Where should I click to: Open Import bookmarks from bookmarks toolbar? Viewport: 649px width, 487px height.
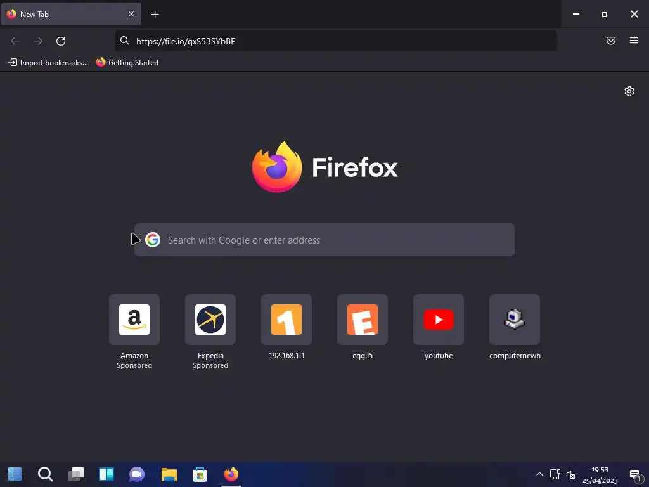pos(48,63)
